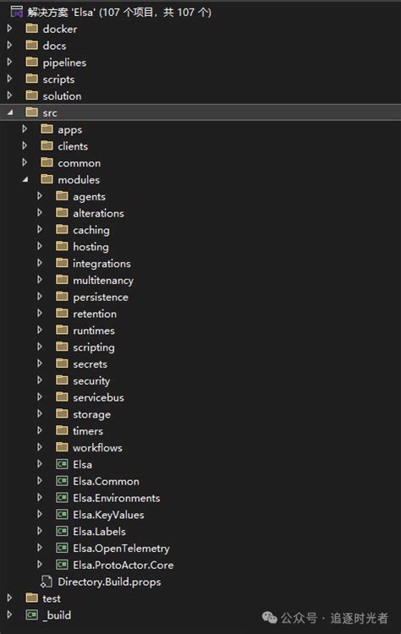Click the C# project icon for Elsa.ProtoActor.Core
The height and width of the screenshot is (634, 401).
62,565
